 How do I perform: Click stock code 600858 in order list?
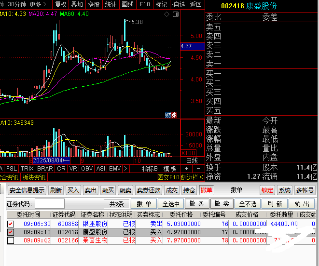pyautogui.click(x=68, y=224)
